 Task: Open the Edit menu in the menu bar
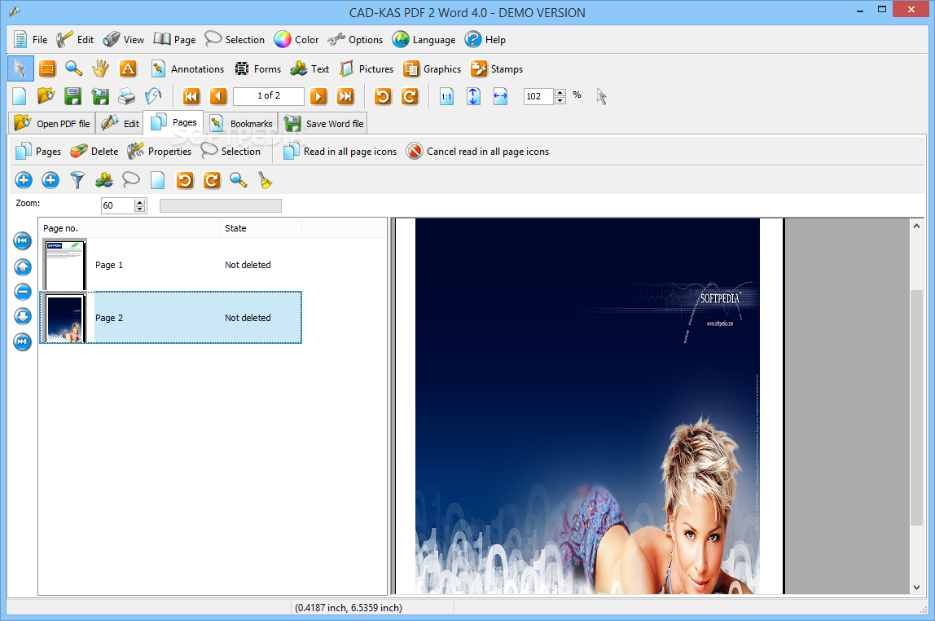coord(75,39)
